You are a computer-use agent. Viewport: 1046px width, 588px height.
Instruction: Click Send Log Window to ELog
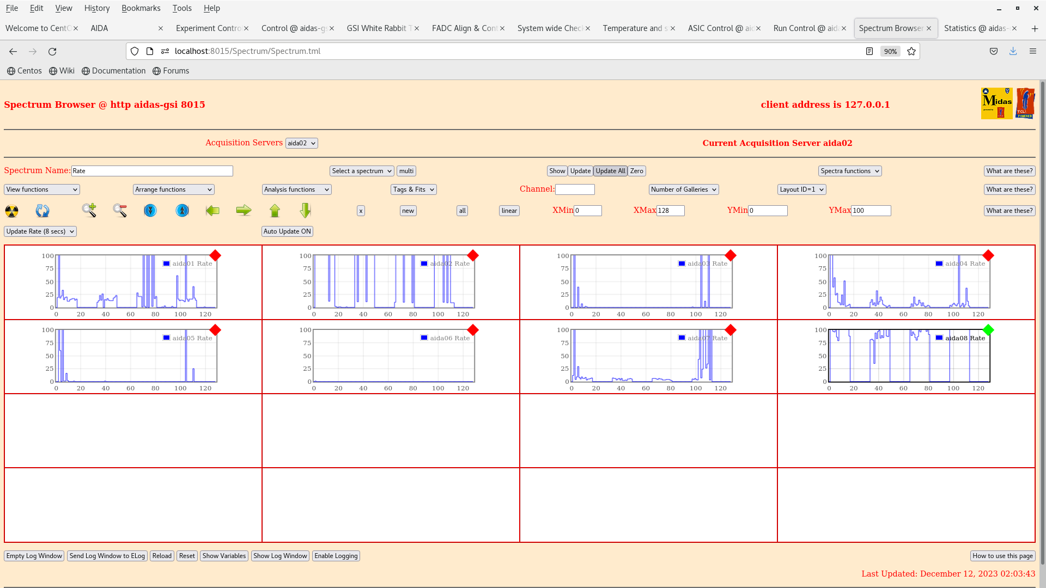tap(107, 555)
